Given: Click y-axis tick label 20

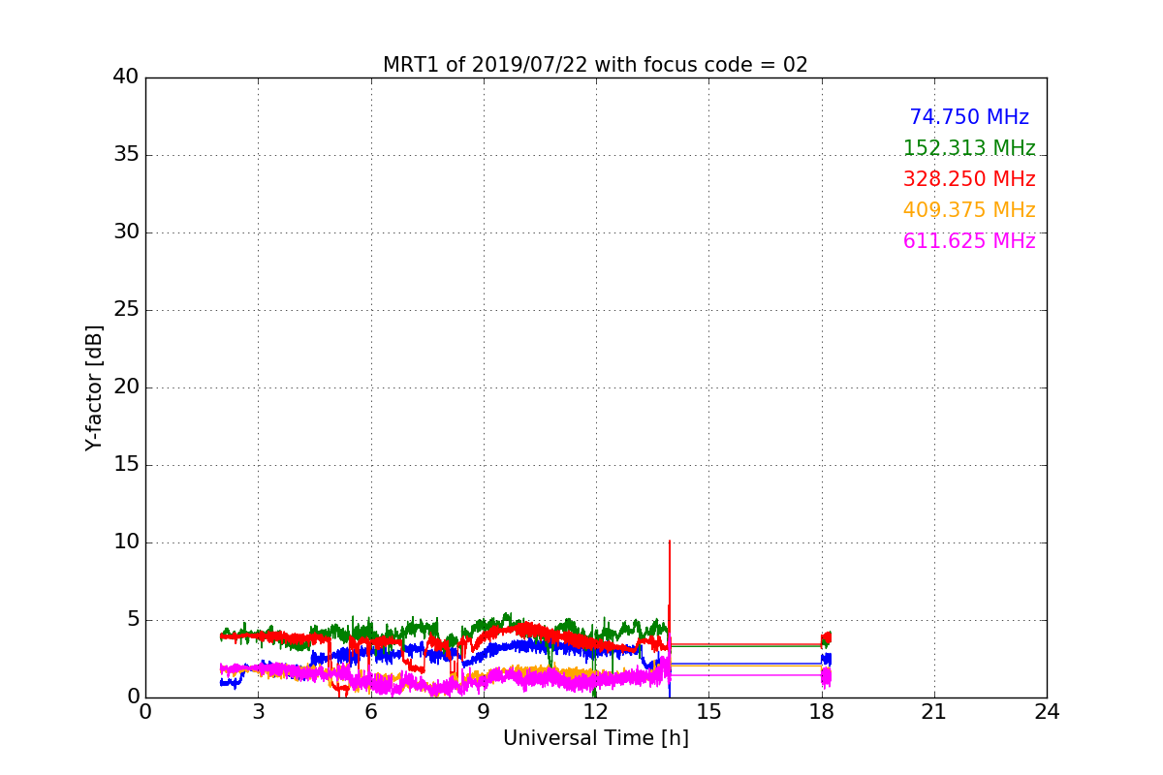Looking at the screenshot, I should click(x=126, y=387).
